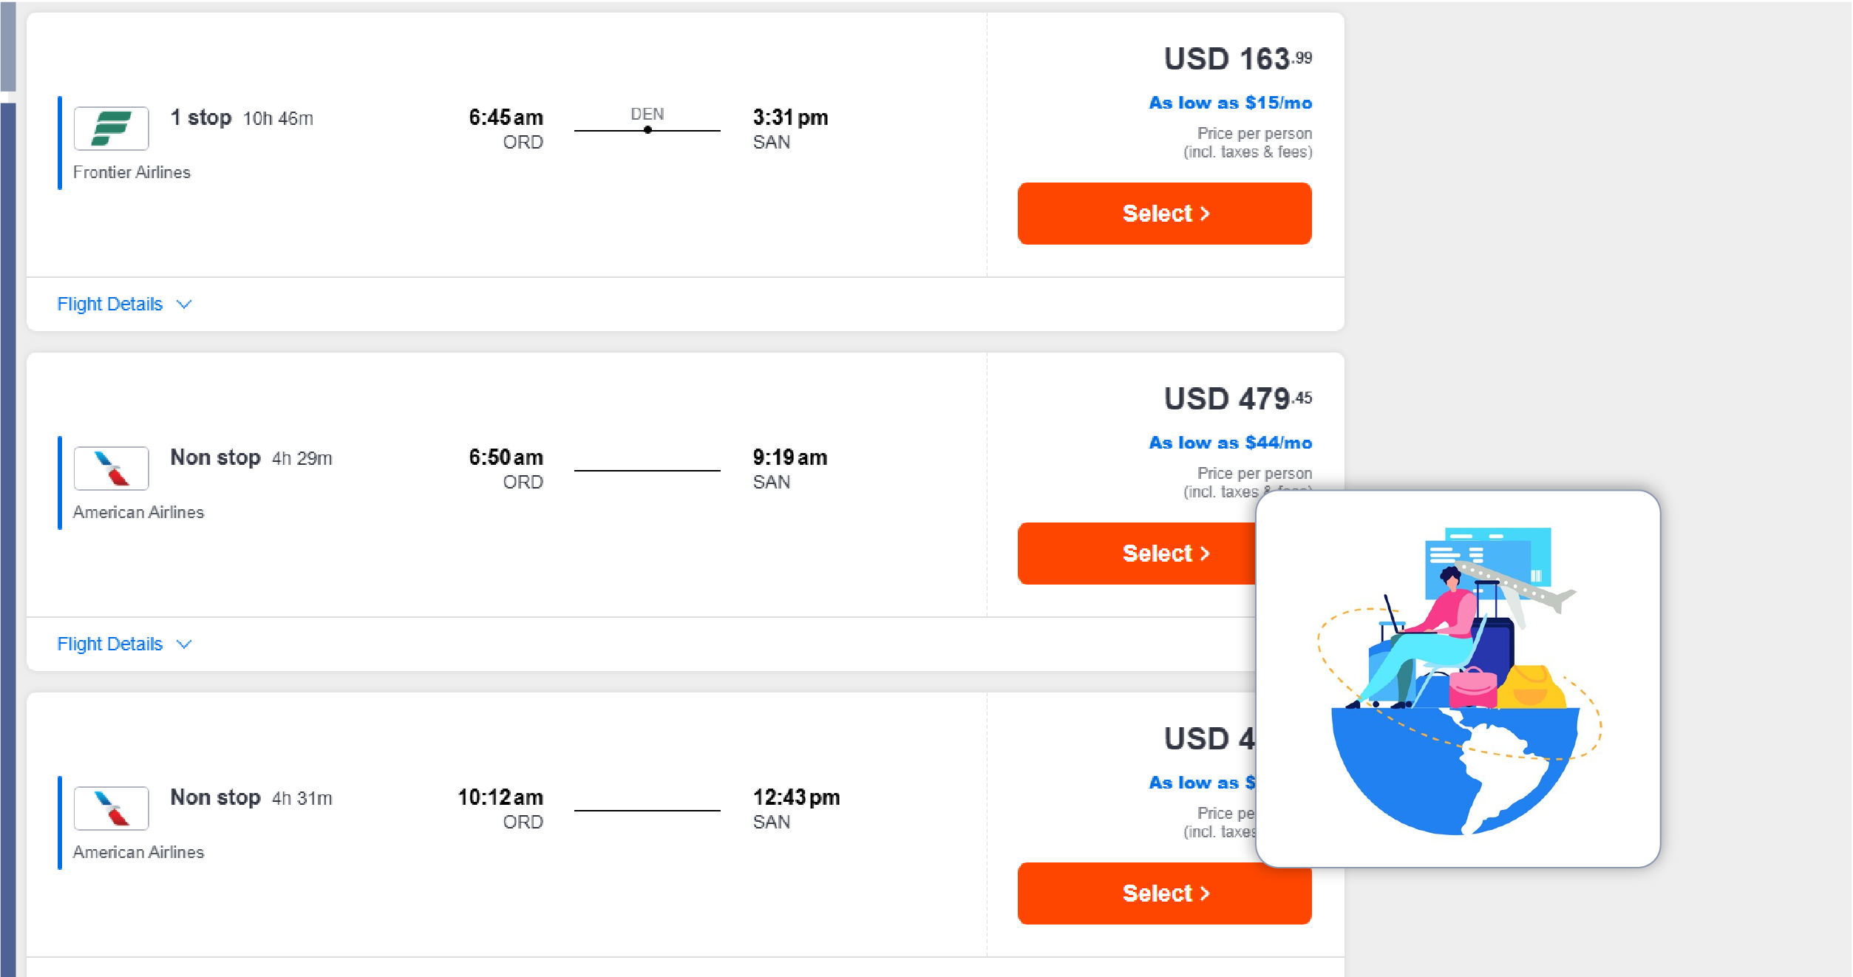Click the "1 stop" label on Frontier flight
This screenshot has height=977, width=1853.
coord(200,118)
